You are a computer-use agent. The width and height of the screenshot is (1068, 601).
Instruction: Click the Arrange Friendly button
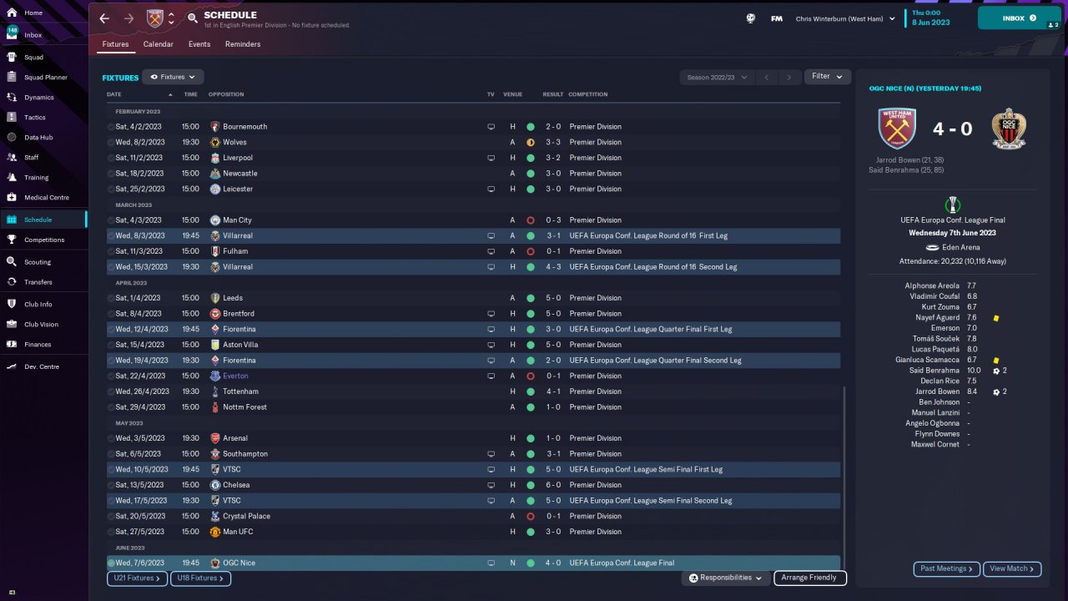click(x=810, y=578)
